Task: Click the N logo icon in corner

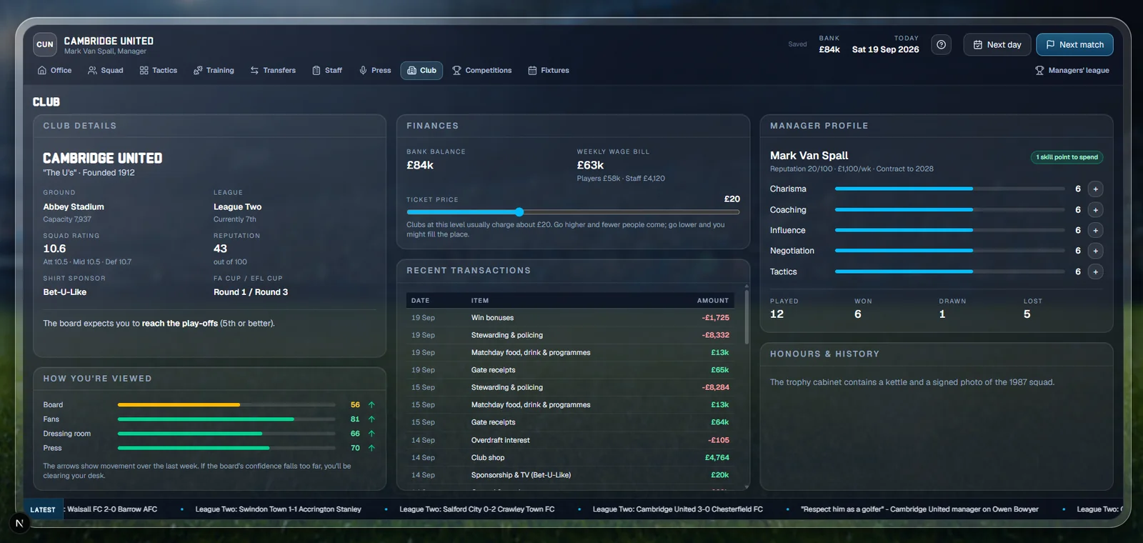Action: click(19, 523)
